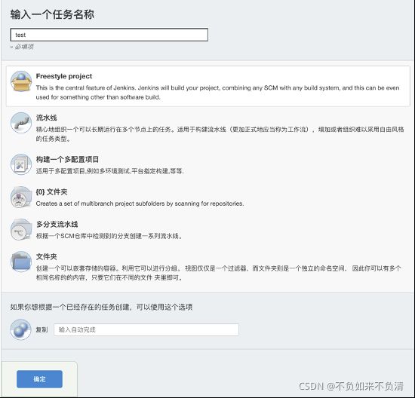Screen dimensions: 415x398
Task: Click the 输入一个任务名称 heading
Action: pyautogui.click(x=52, y=14)
